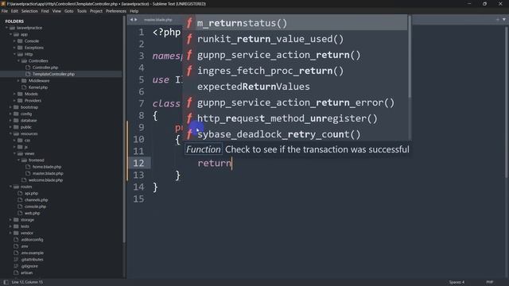Image resolution: width=509 pixels, height=286 pixels.
Task: Expand the Models folder
Action: pos(14,94)
